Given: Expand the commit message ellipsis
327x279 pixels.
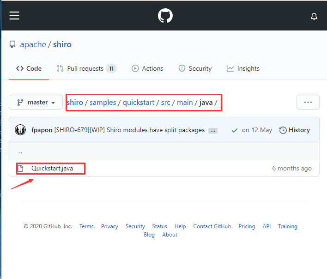Looking at the screenshot, I should [x=213, y=131].
